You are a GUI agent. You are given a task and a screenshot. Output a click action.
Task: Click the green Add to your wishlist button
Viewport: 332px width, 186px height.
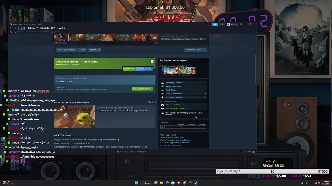click(x=142, y=89)
